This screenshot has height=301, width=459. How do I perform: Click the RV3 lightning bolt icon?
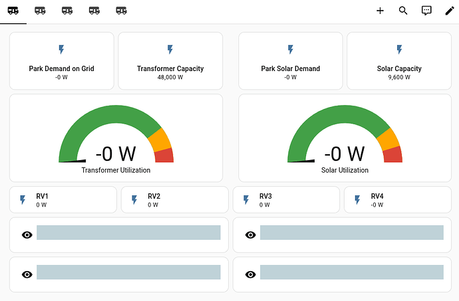click(247, 199)
